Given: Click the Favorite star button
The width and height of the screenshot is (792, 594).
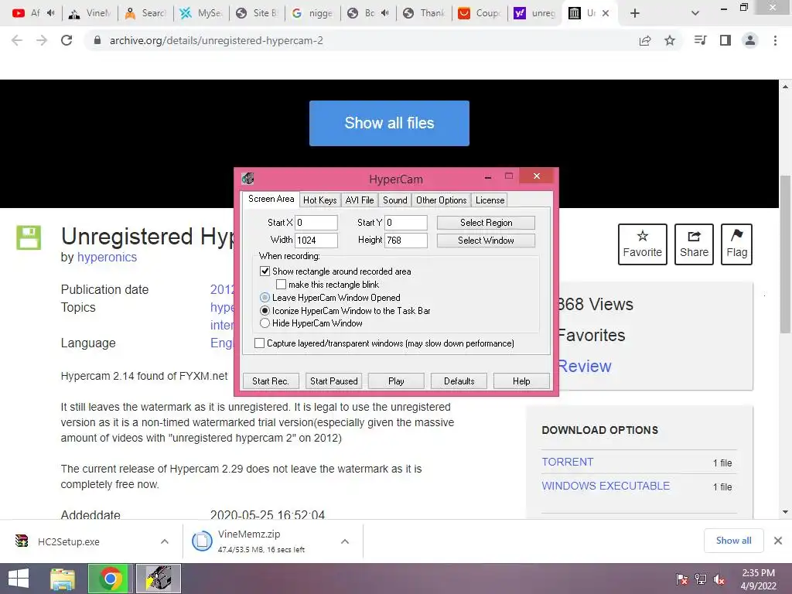Looking at the screenshot, I should click(643, 244).
